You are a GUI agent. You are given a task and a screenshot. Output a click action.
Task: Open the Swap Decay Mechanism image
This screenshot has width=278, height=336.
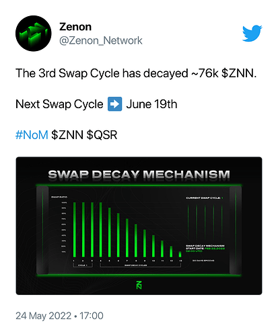pyautogui.click(x=139, y=226)
